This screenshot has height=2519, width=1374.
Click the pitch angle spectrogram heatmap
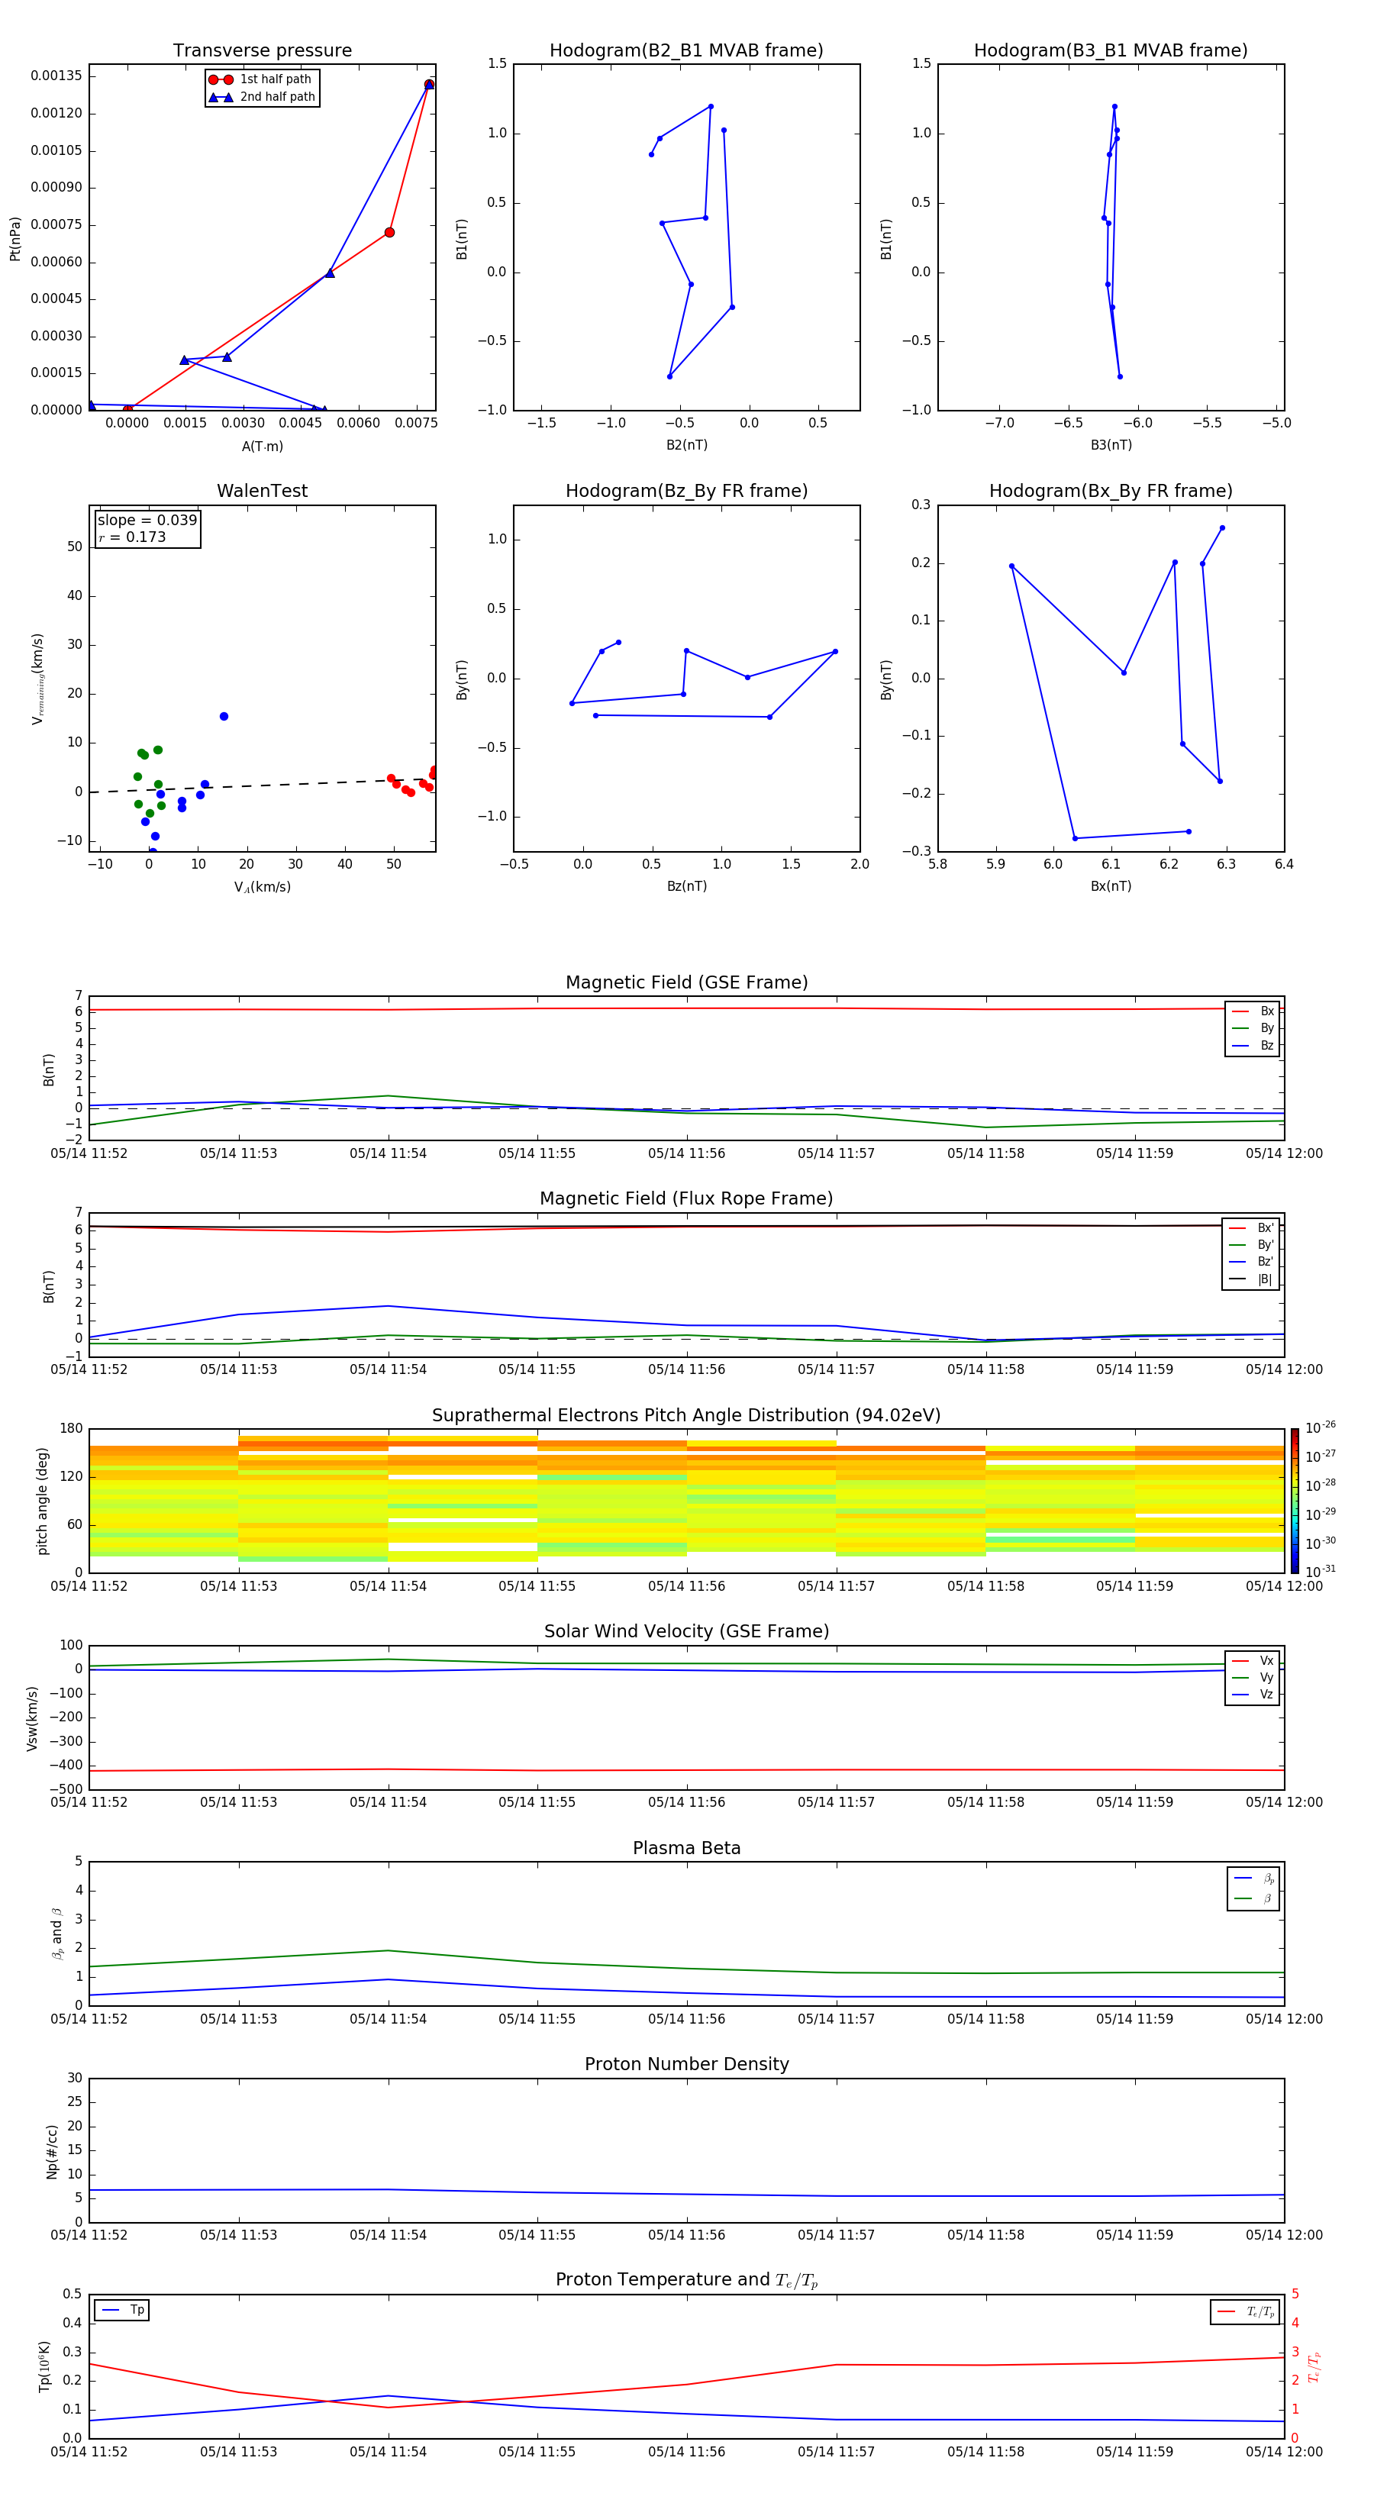pos(686,1500)
